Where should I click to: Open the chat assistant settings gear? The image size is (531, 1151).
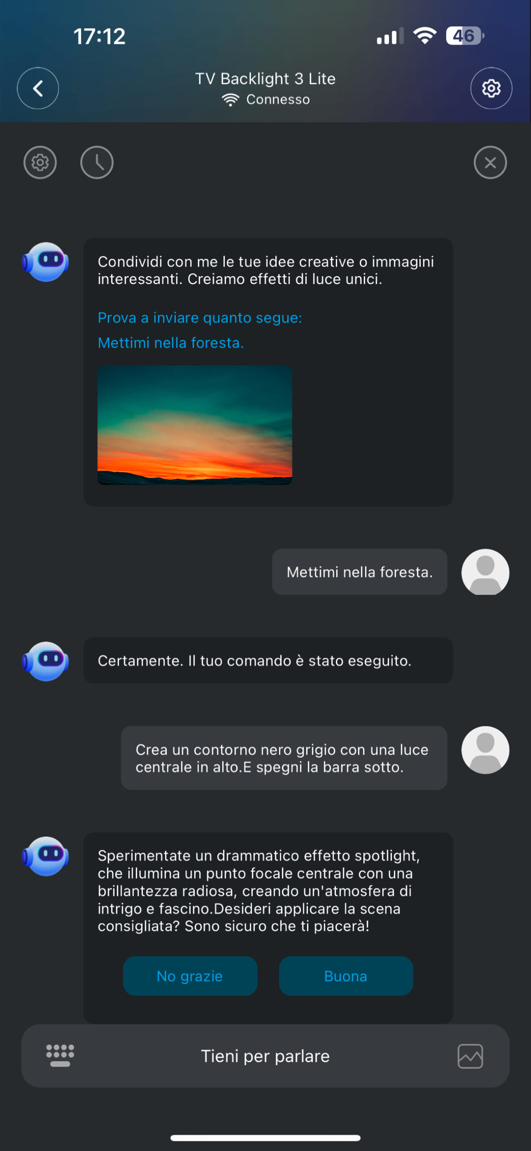pyautogui.click(x=40, y=162)
